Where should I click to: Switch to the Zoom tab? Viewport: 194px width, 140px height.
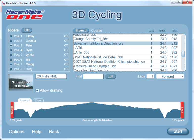point(38,100)
